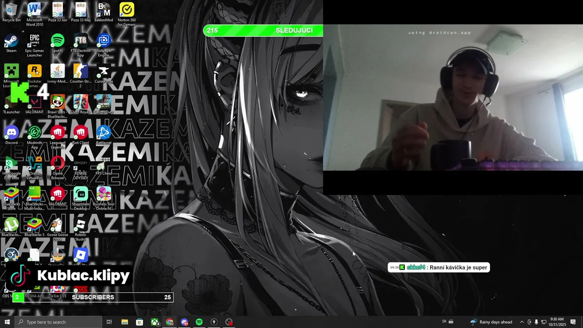
Task: Click the microphone icon in the system tray
Action: click(x=536, y=322)
